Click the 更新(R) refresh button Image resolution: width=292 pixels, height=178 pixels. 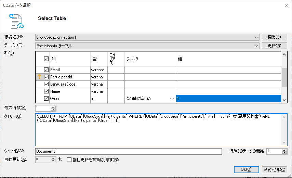pyautogui.click(x=274, y=46)
